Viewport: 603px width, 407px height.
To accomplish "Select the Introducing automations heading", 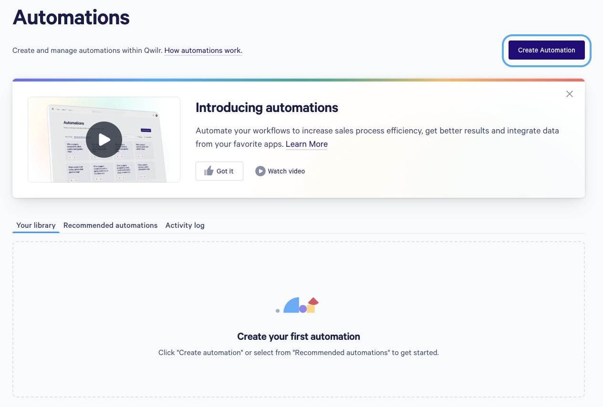I will pos(267,108).
